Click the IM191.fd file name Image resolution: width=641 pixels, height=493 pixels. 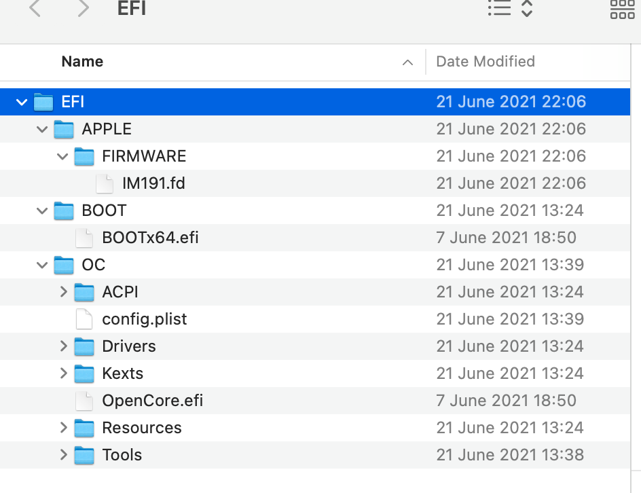point(153,183)
